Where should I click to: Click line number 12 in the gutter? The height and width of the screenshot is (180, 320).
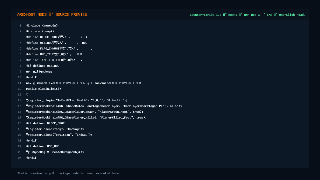click(x=20, y=89)
